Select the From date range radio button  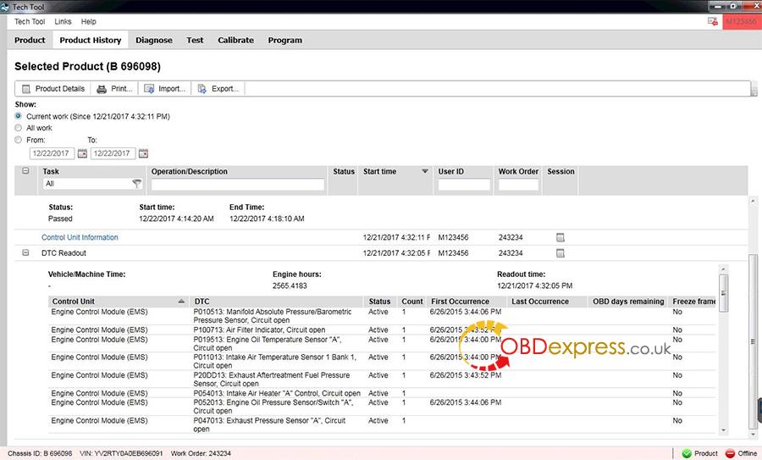[x=19, y=140]
